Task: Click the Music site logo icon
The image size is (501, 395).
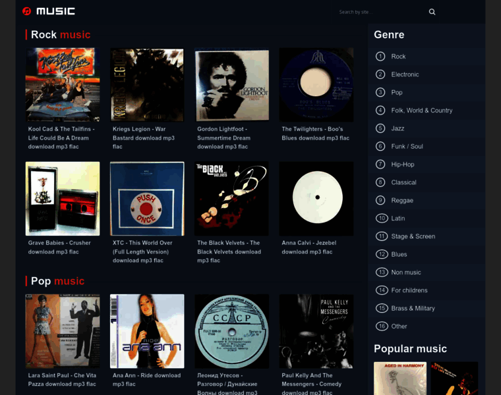Action: pyautogui.click(x=27, y=11)
